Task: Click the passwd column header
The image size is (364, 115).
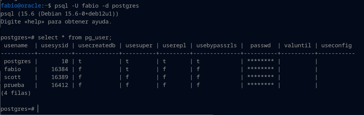Action: point(261,45)
